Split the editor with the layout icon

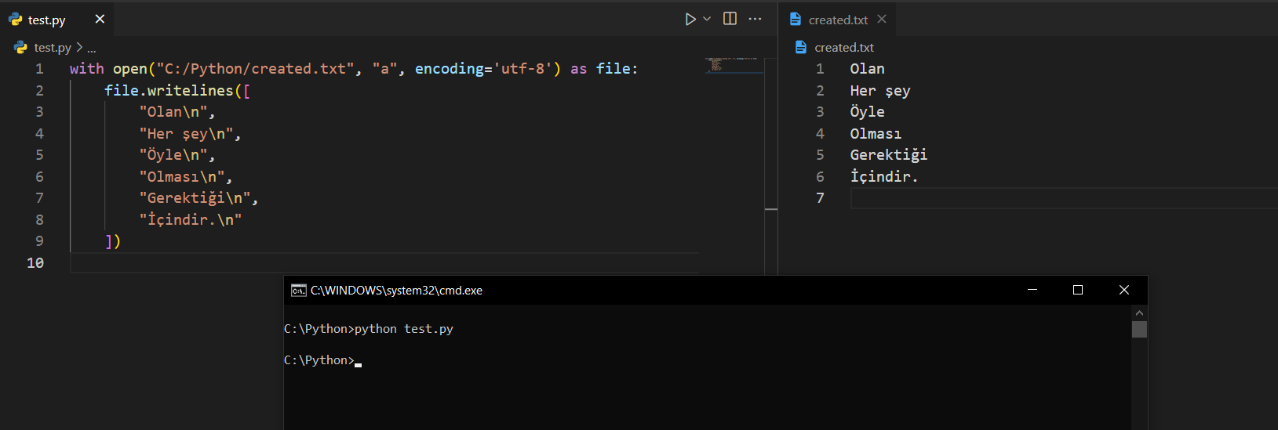[730, 19]
